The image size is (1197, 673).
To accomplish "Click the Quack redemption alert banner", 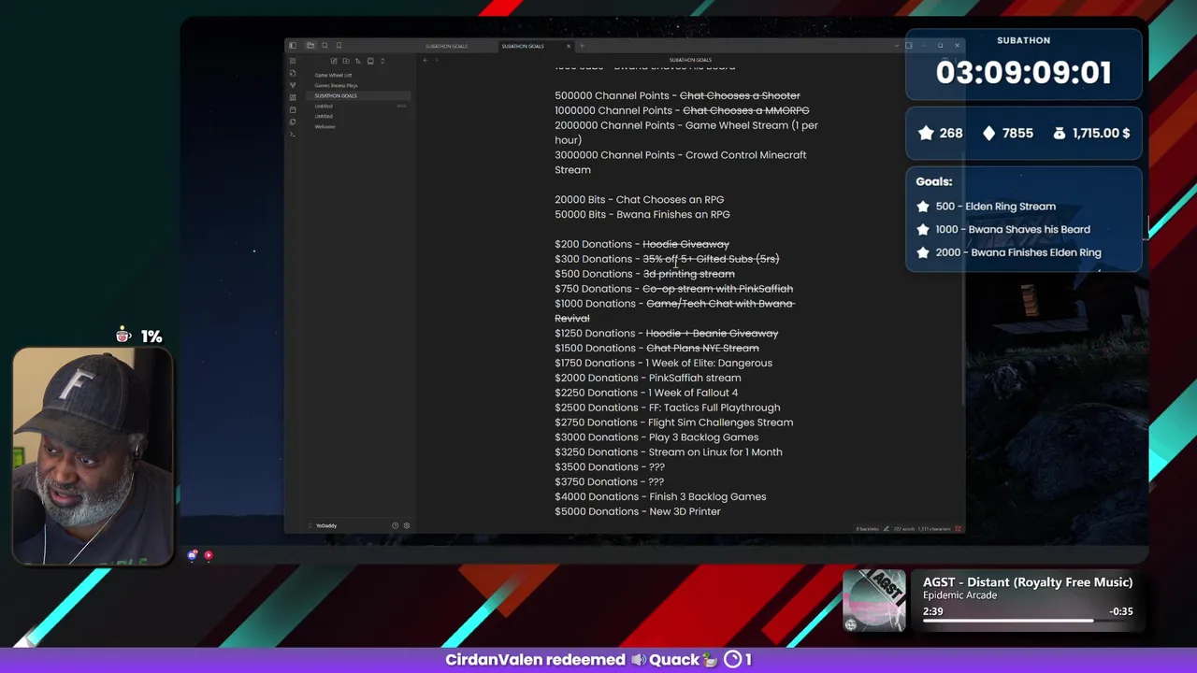I will [598, 660].
